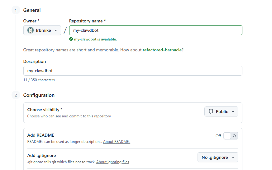
Task: Click the step 2 circle marker
Action: coord(16,95)
